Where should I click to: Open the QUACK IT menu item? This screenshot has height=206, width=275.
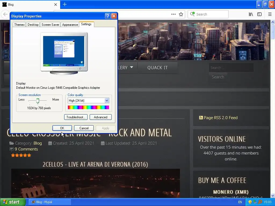click(157, 68)
